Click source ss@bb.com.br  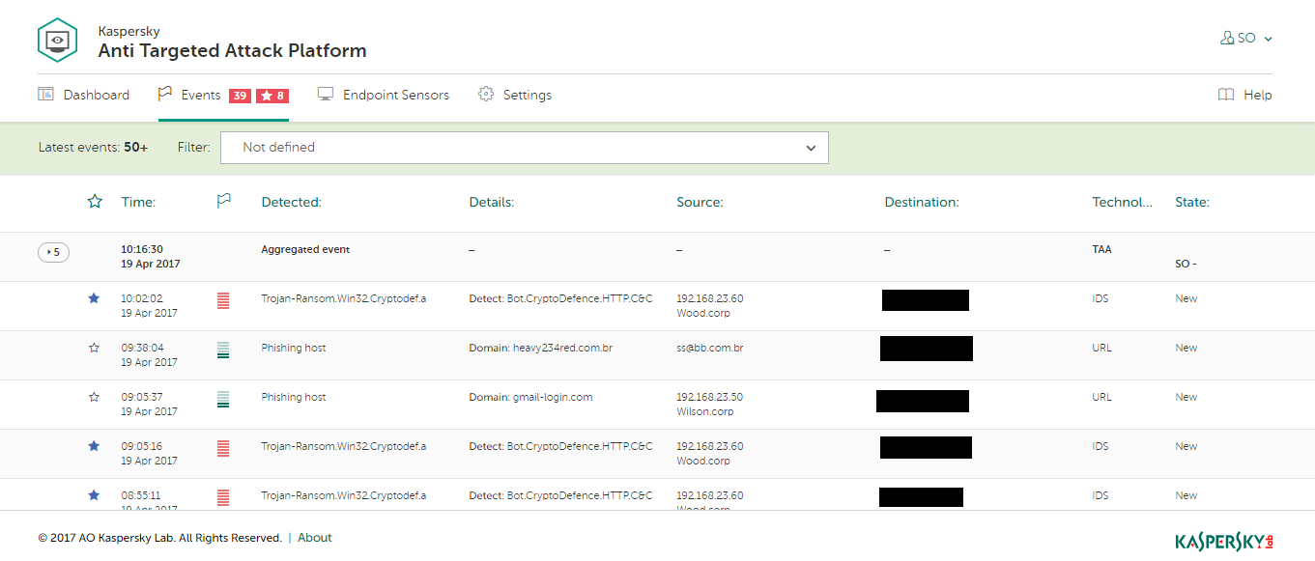(710, 348)
